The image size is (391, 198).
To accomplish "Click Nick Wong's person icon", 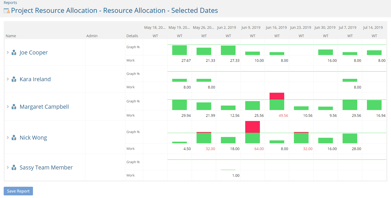I will pos(14,137).
